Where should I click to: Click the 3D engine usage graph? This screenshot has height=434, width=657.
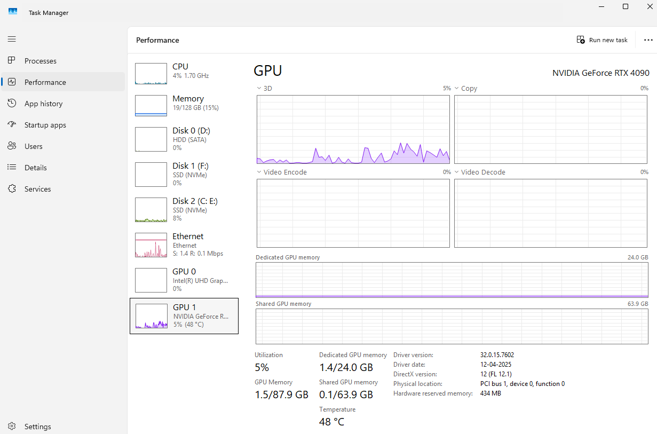point(353,129)
